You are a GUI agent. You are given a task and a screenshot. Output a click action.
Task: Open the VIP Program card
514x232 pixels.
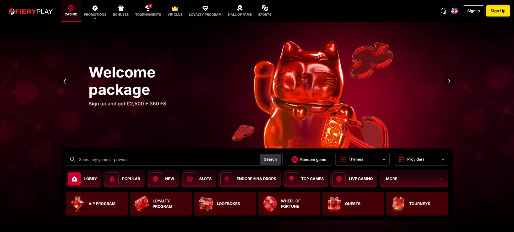(x=97, y=204)
